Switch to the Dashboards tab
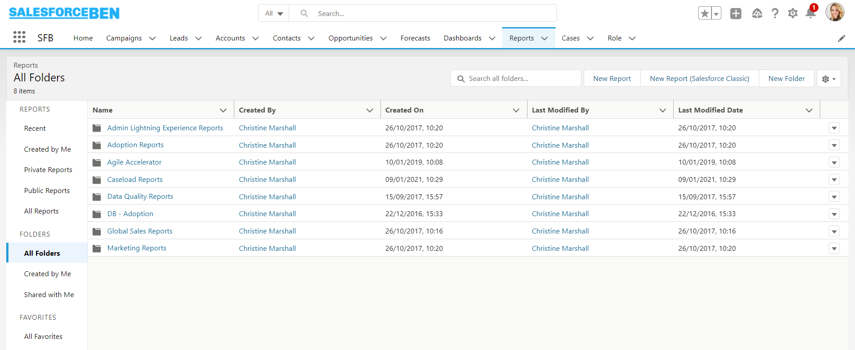 [x=462, y=38]
